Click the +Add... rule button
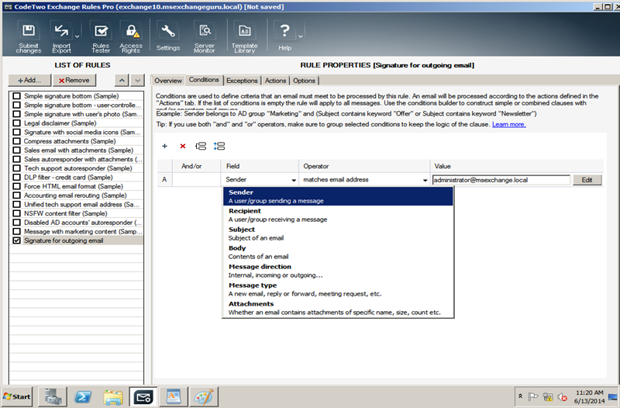 29,81
